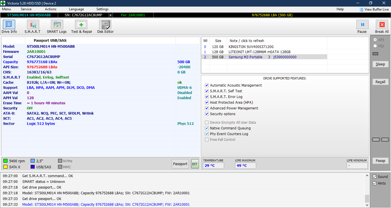Viewport: 391px width, 208px height.
Task: Click the Life Minimum value field
Action: pos(357,166)
